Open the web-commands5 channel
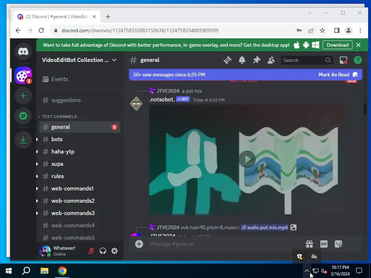 79,237
